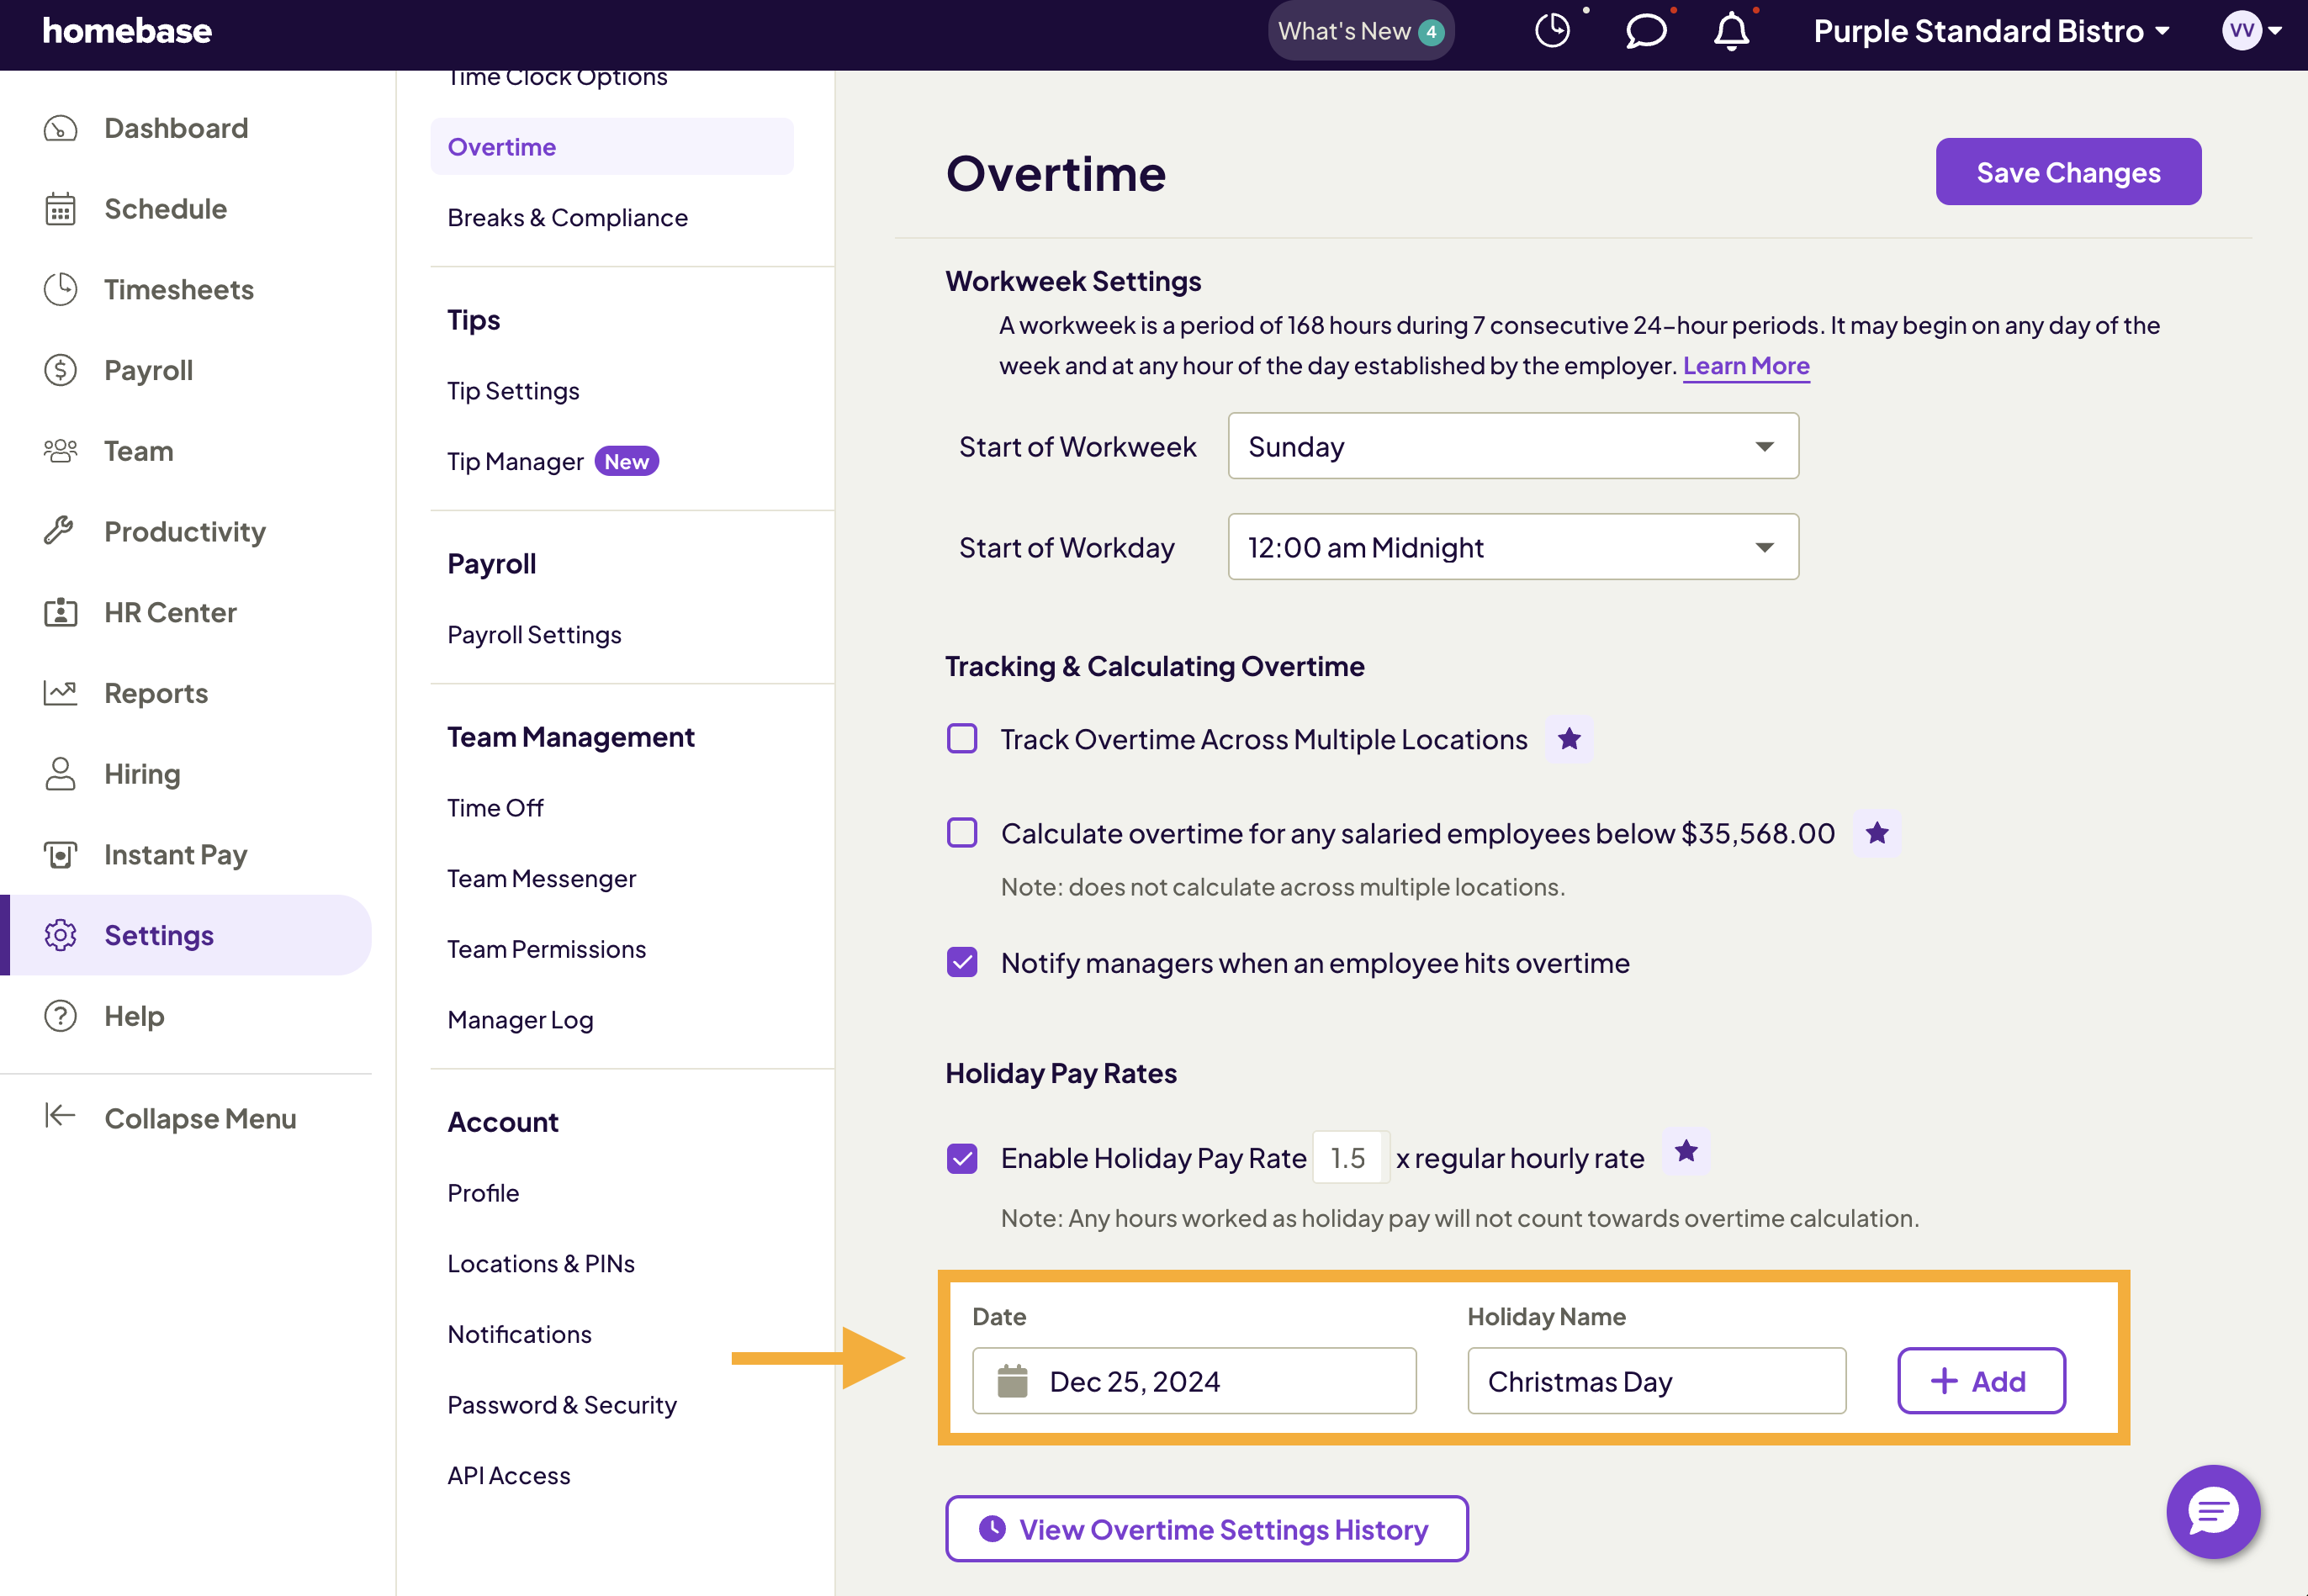Screen dimensions: 2308x1596
Task: Open the live chat support bubble
Action: (x=2212, y=1510)
